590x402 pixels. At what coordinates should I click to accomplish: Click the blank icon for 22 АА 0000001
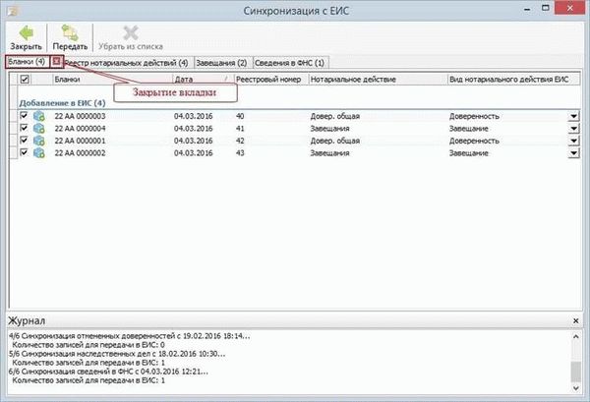click(x=38, y=141)
